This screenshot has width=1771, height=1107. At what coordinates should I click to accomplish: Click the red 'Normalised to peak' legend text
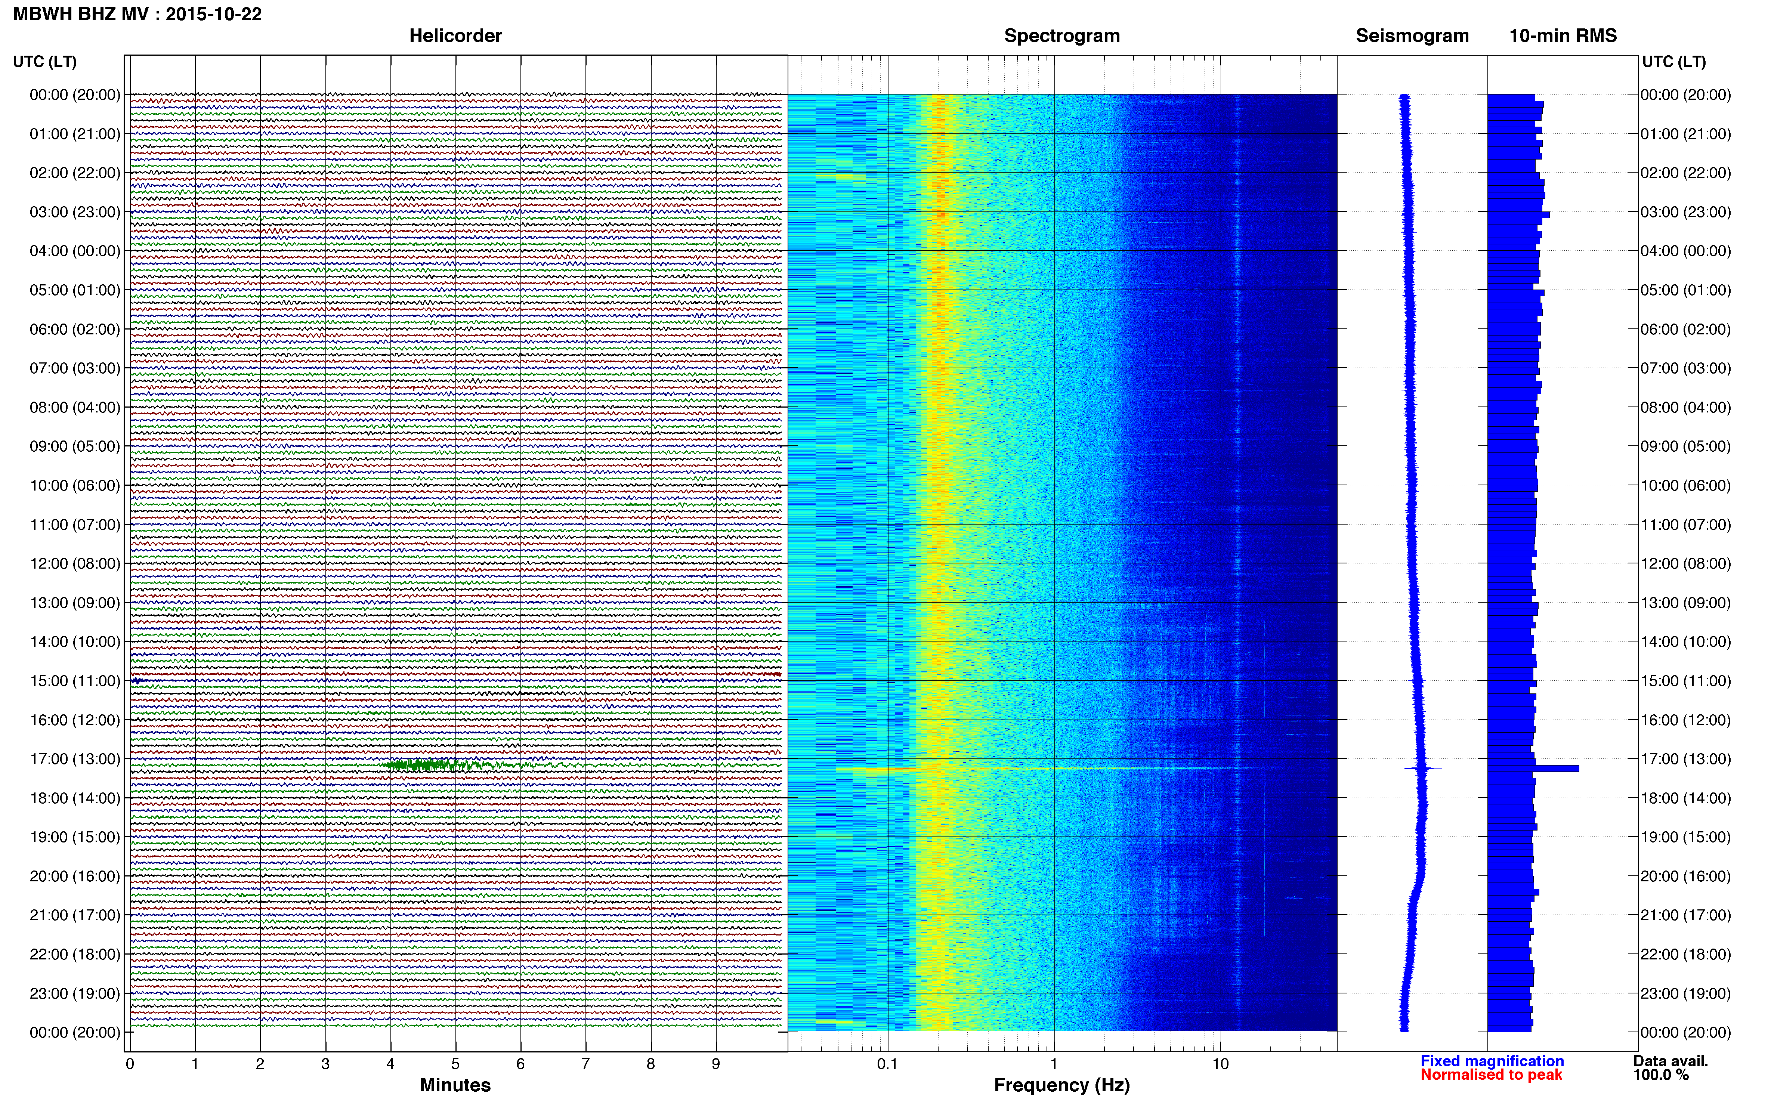(x=1491, y=1075)
